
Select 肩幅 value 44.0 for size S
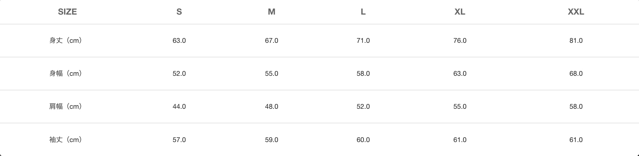click(x=179, y=107)
